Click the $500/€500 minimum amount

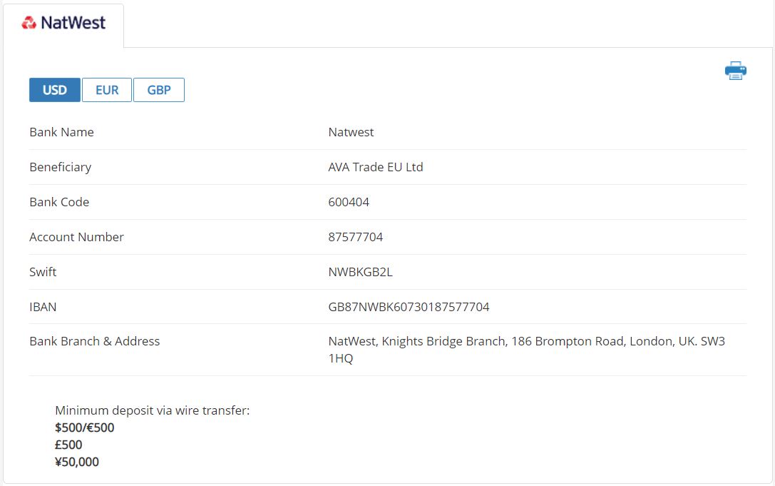tap(84, 427)
